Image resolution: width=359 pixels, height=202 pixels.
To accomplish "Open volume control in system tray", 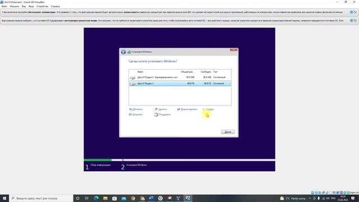I will tap(328, 198).
